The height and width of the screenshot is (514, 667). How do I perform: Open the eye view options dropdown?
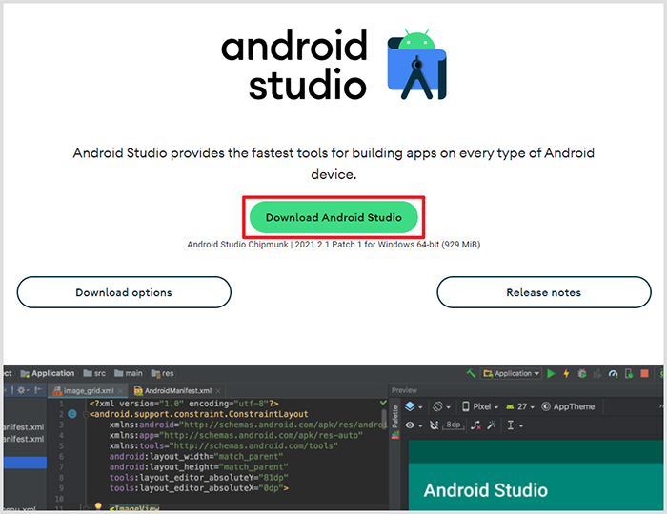414,425
